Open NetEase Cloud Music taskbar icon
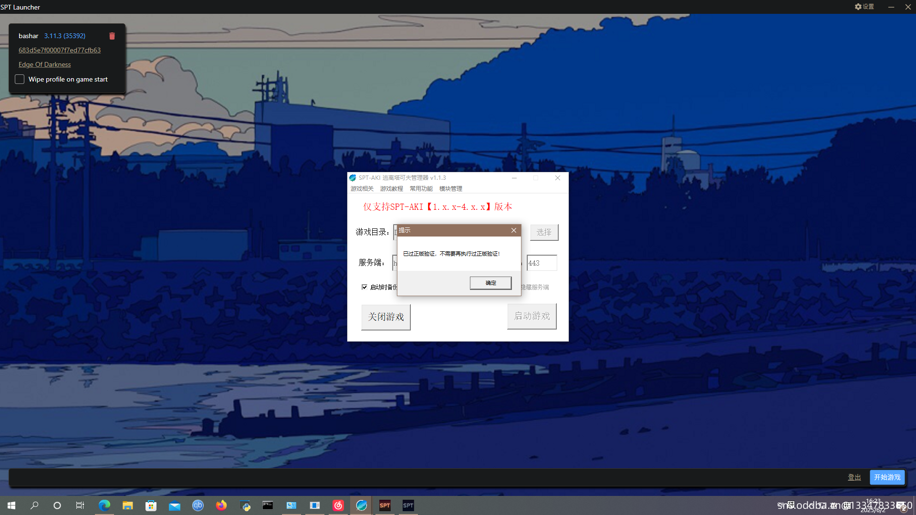Screen dimensions: 916x515 pos(338,505)
